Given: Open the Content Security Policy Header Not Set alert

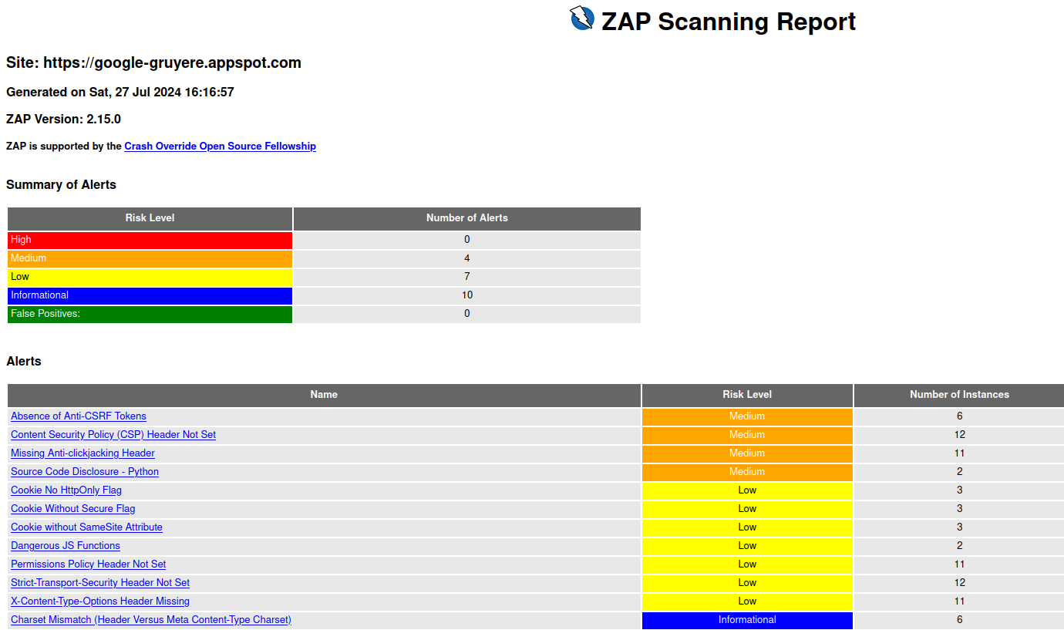Looking at the screenshot, I should click(x=113, y=434).
